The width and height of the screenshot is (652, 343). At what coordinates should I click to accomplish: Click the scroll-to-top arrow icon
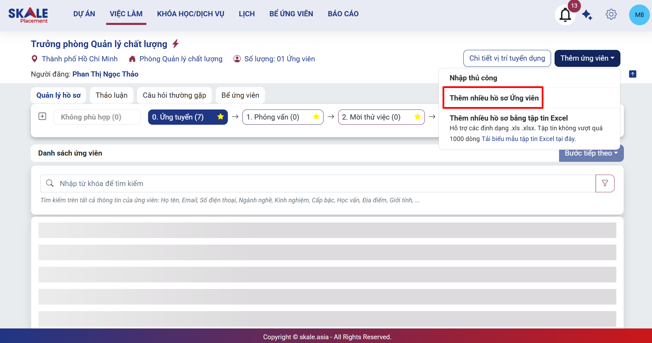[633, 74]
